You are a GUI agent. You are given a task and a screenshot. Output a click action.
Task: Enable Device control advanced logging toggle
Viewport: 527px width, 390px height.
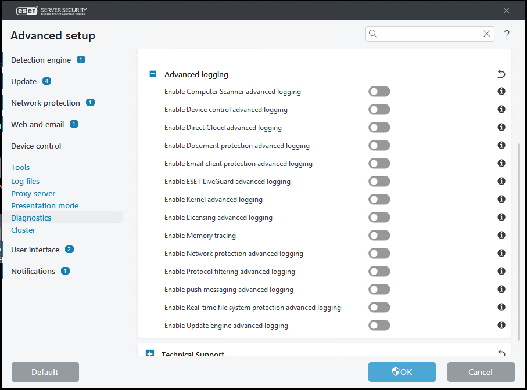click(x=379, y=109)
